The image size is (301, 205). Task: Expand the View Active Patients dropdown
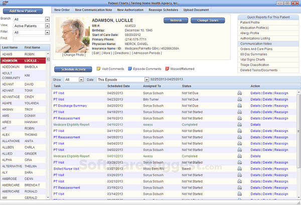(47, 25)
